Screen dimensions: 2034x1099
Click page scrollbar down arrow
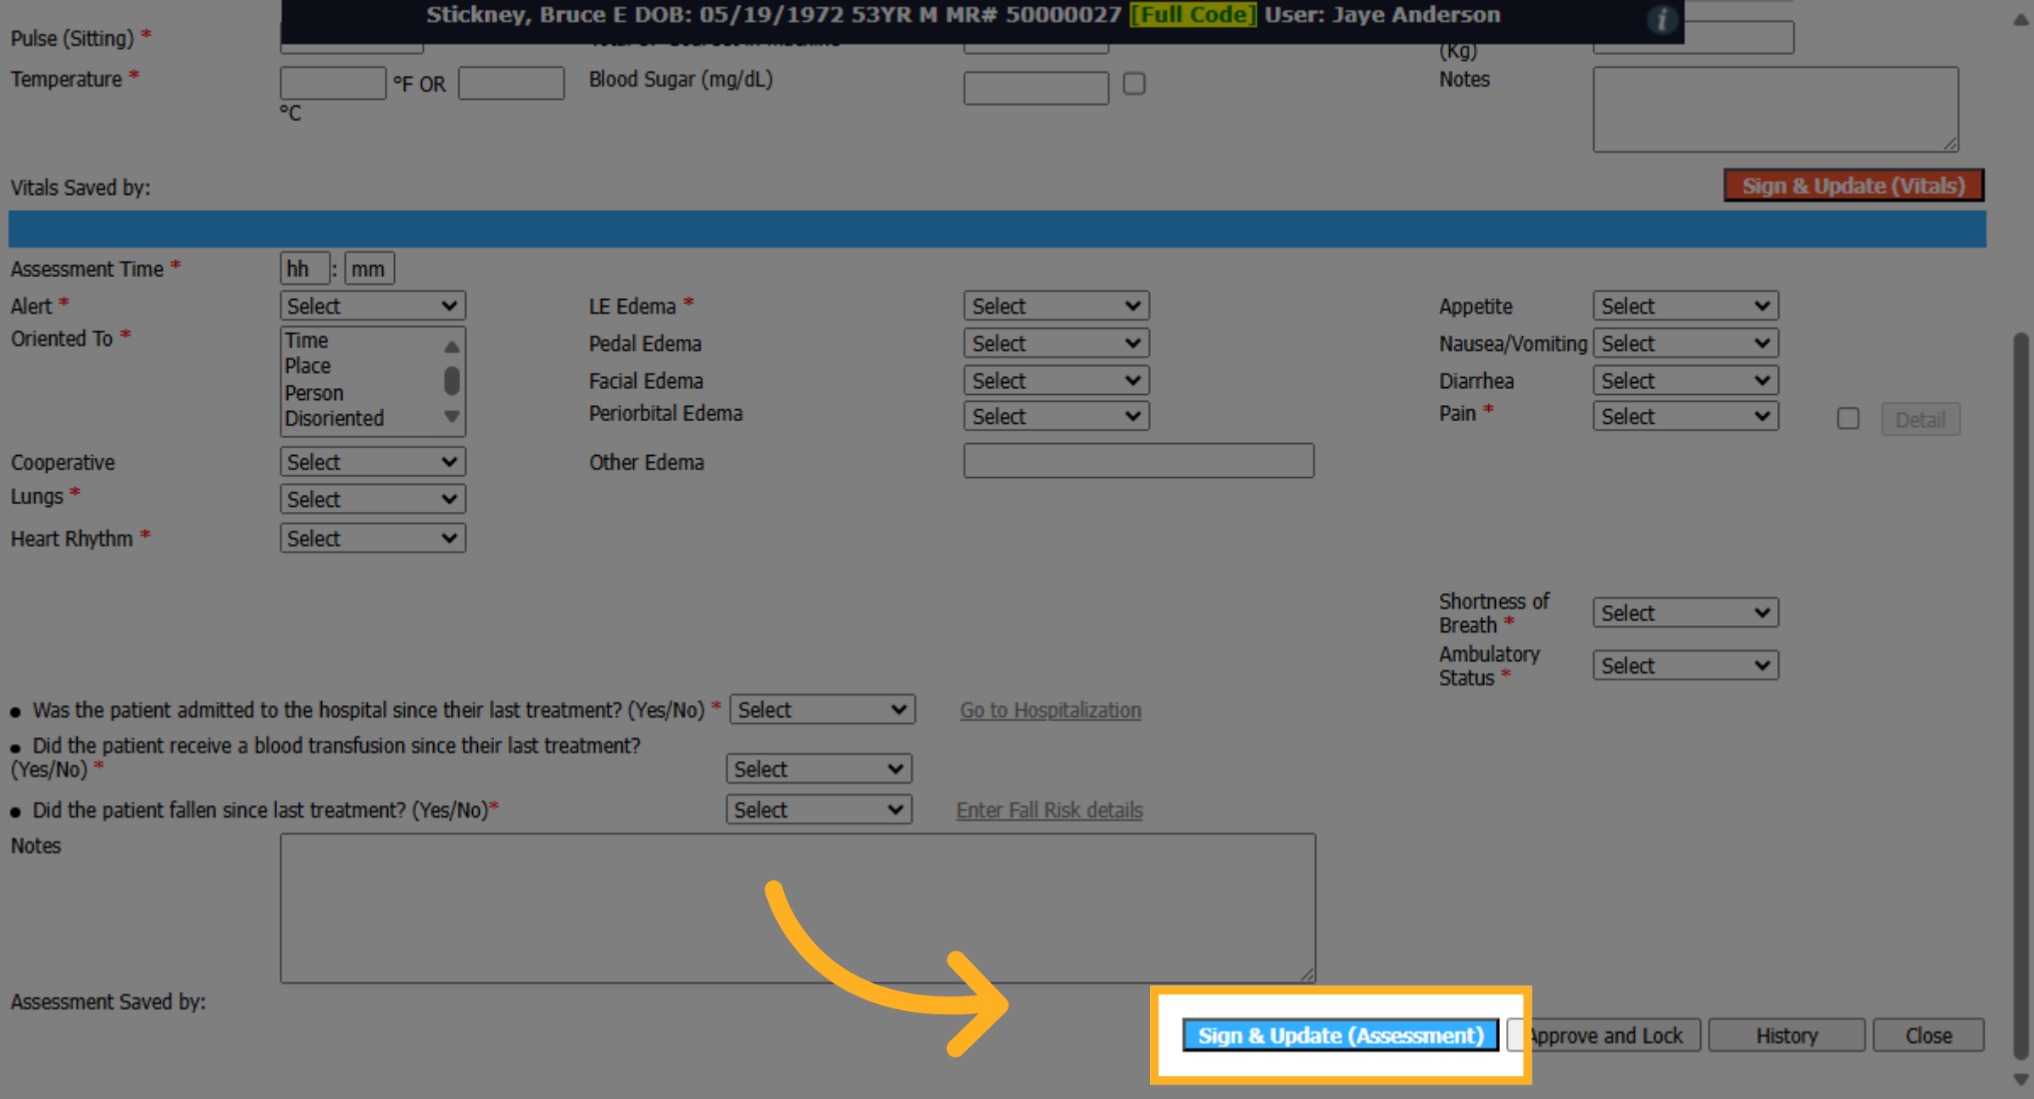(2021, 1080)
